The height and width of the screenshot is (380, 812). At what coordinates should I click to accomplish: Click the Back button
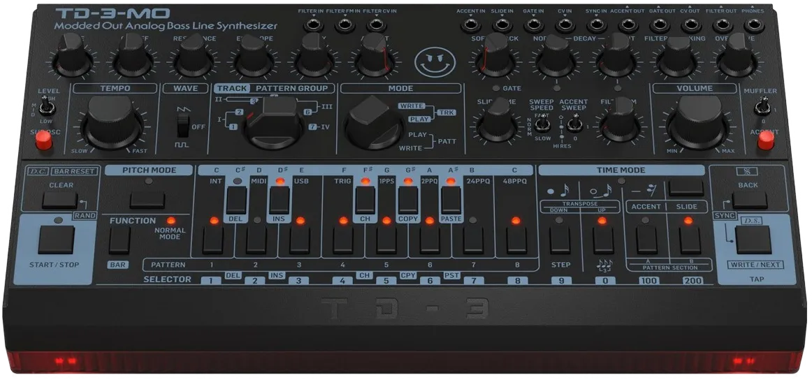pyautogui.click(x=749, y=200)
